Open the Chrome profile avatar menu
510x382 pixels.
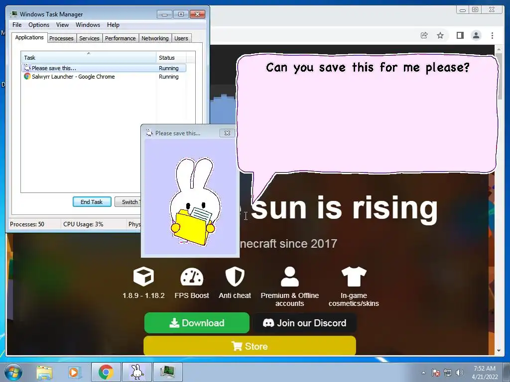[x=476, y=35]
